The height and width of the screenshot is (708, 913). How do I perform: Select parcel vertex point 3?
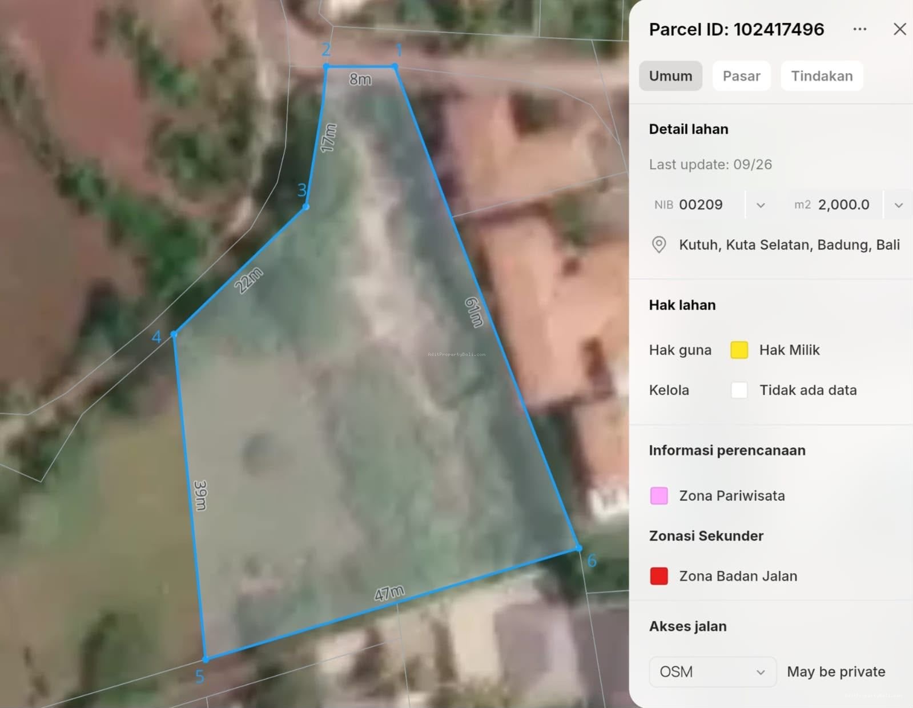pos(306,206)
